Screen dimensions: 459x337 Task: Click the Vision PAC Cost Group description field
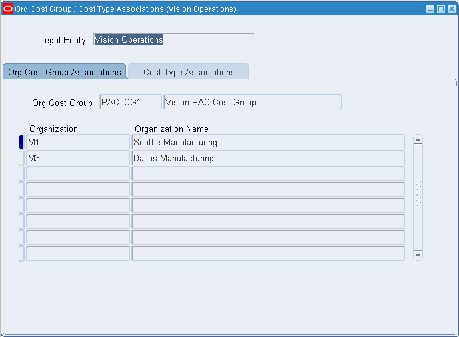tap(252, 102)
